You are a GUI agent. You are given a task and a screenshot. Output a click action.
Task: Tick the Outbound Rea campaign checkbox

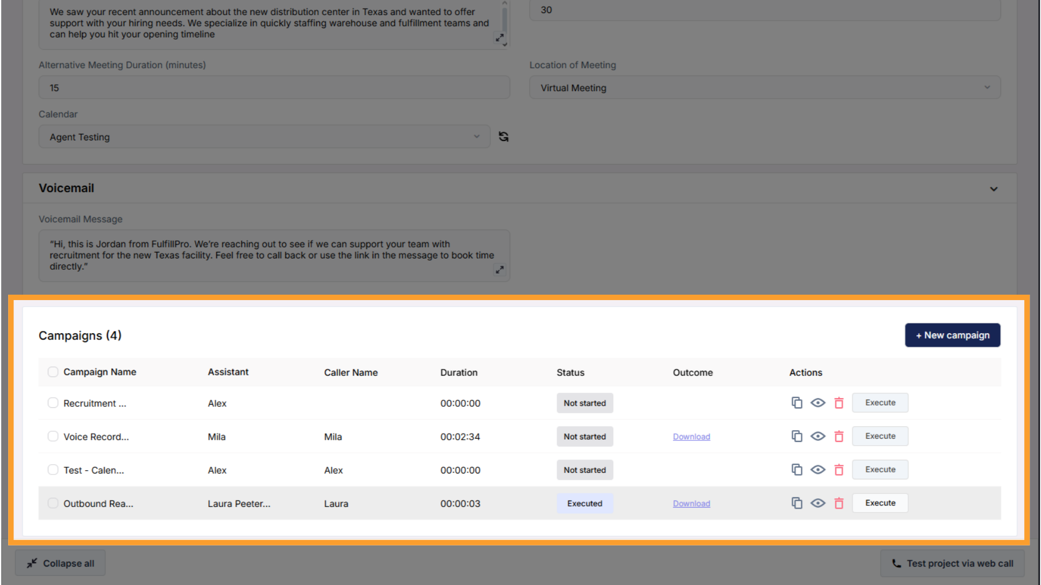coord(53,503)
